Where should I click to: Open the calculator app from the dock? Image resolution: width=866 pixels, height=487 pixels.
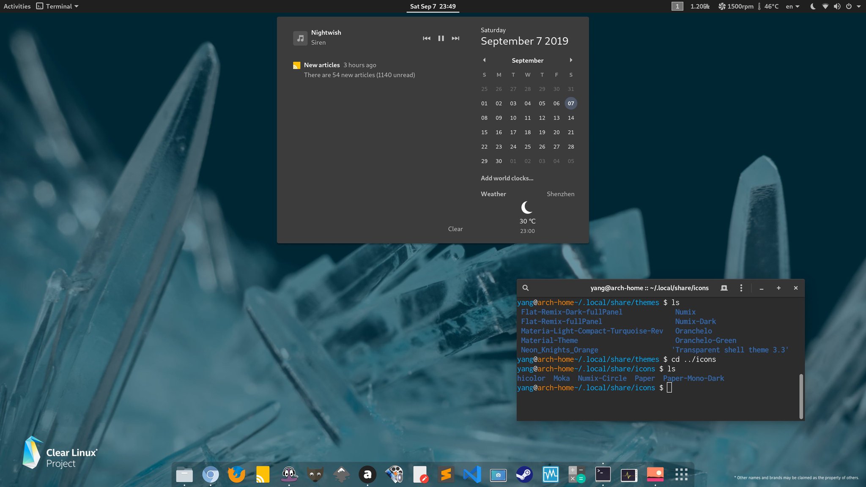click(x=577, y=474)
